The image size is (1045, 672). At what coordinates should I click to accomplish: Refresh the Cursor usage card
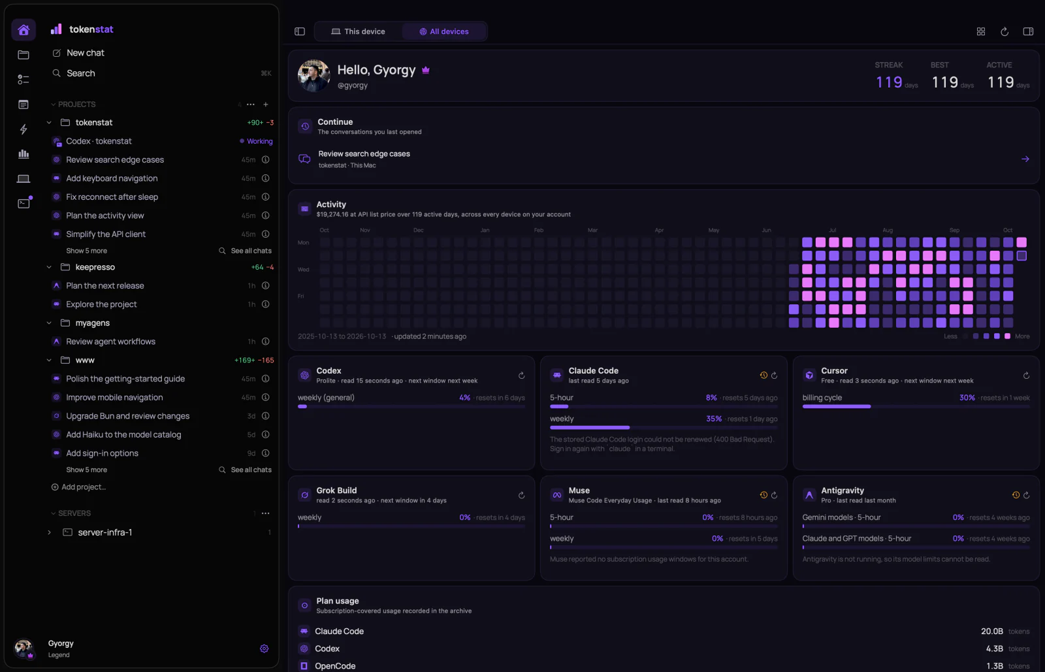(1026, 376)
